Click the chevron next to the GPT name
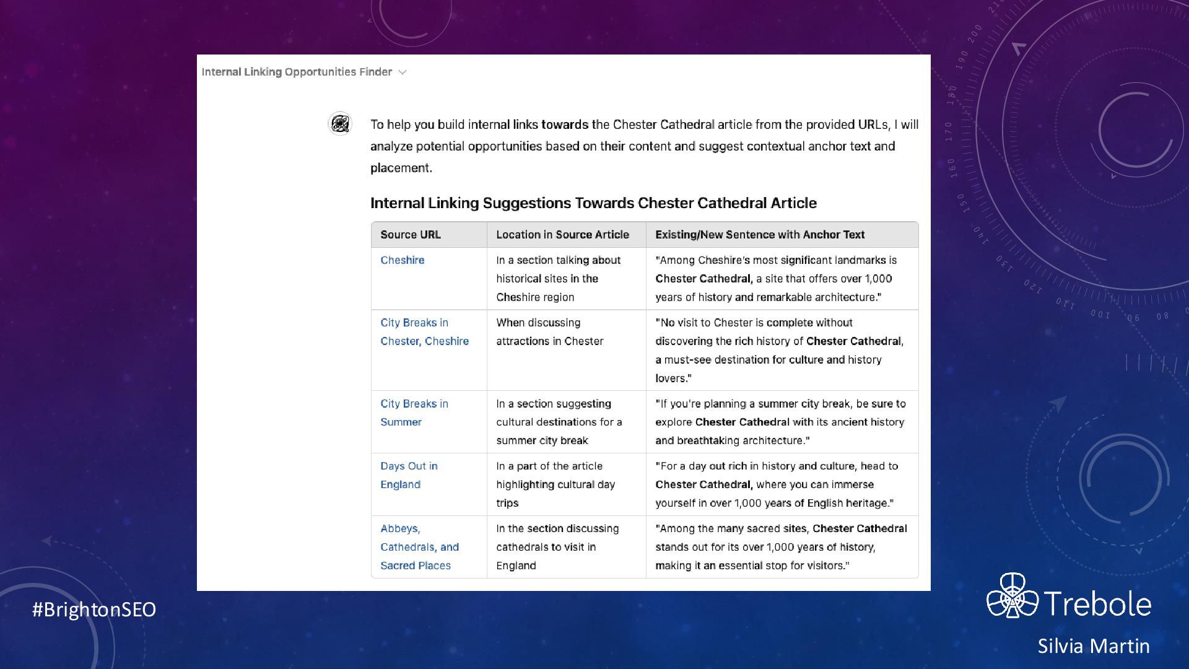 pyautogui.click(x=403, y=72)
